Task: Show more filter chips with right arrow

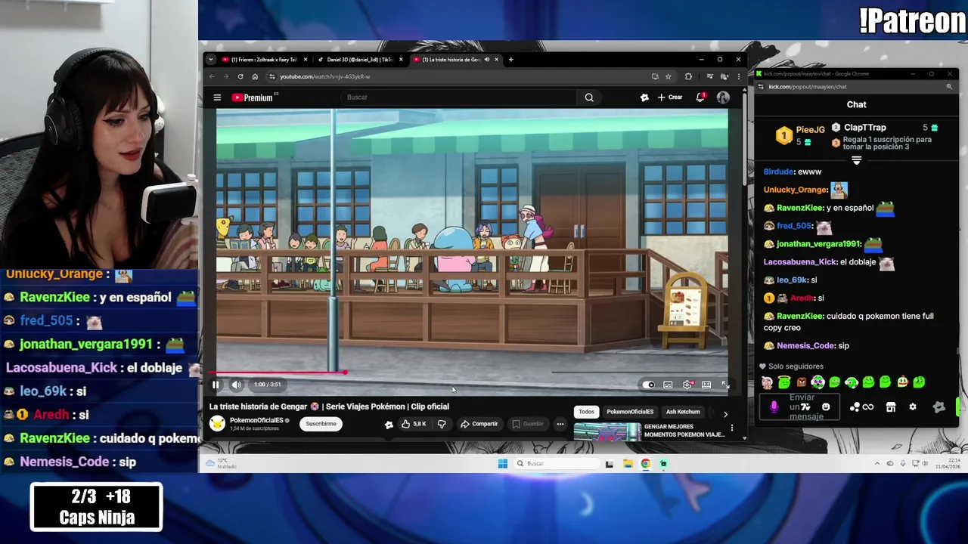Action: (x=725, y=414)
